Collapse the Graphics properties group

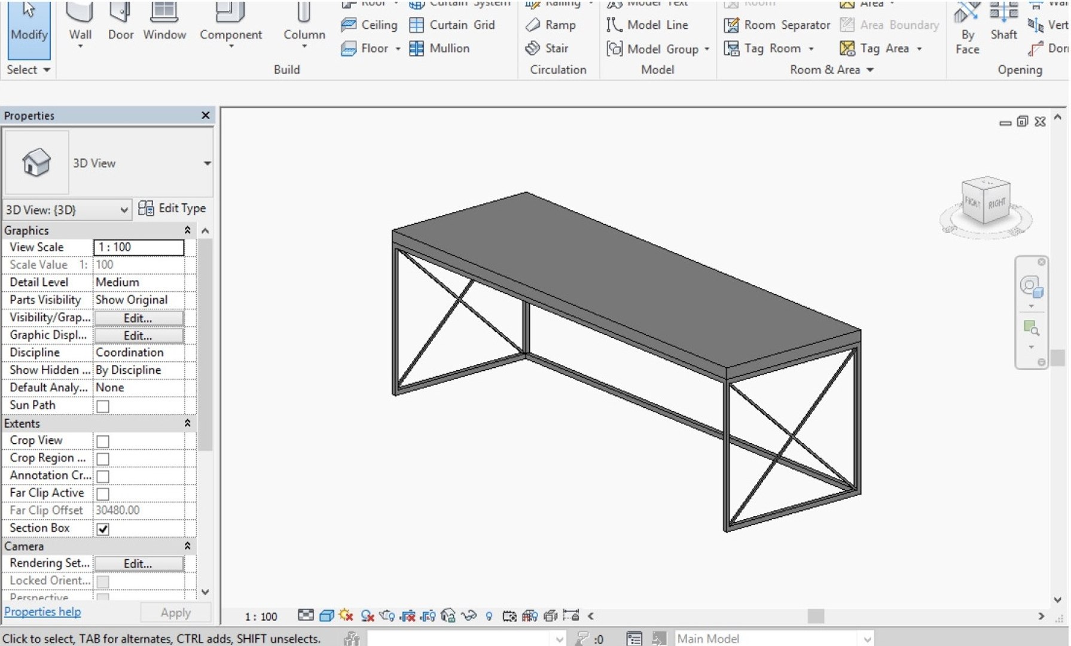(187, 230)
